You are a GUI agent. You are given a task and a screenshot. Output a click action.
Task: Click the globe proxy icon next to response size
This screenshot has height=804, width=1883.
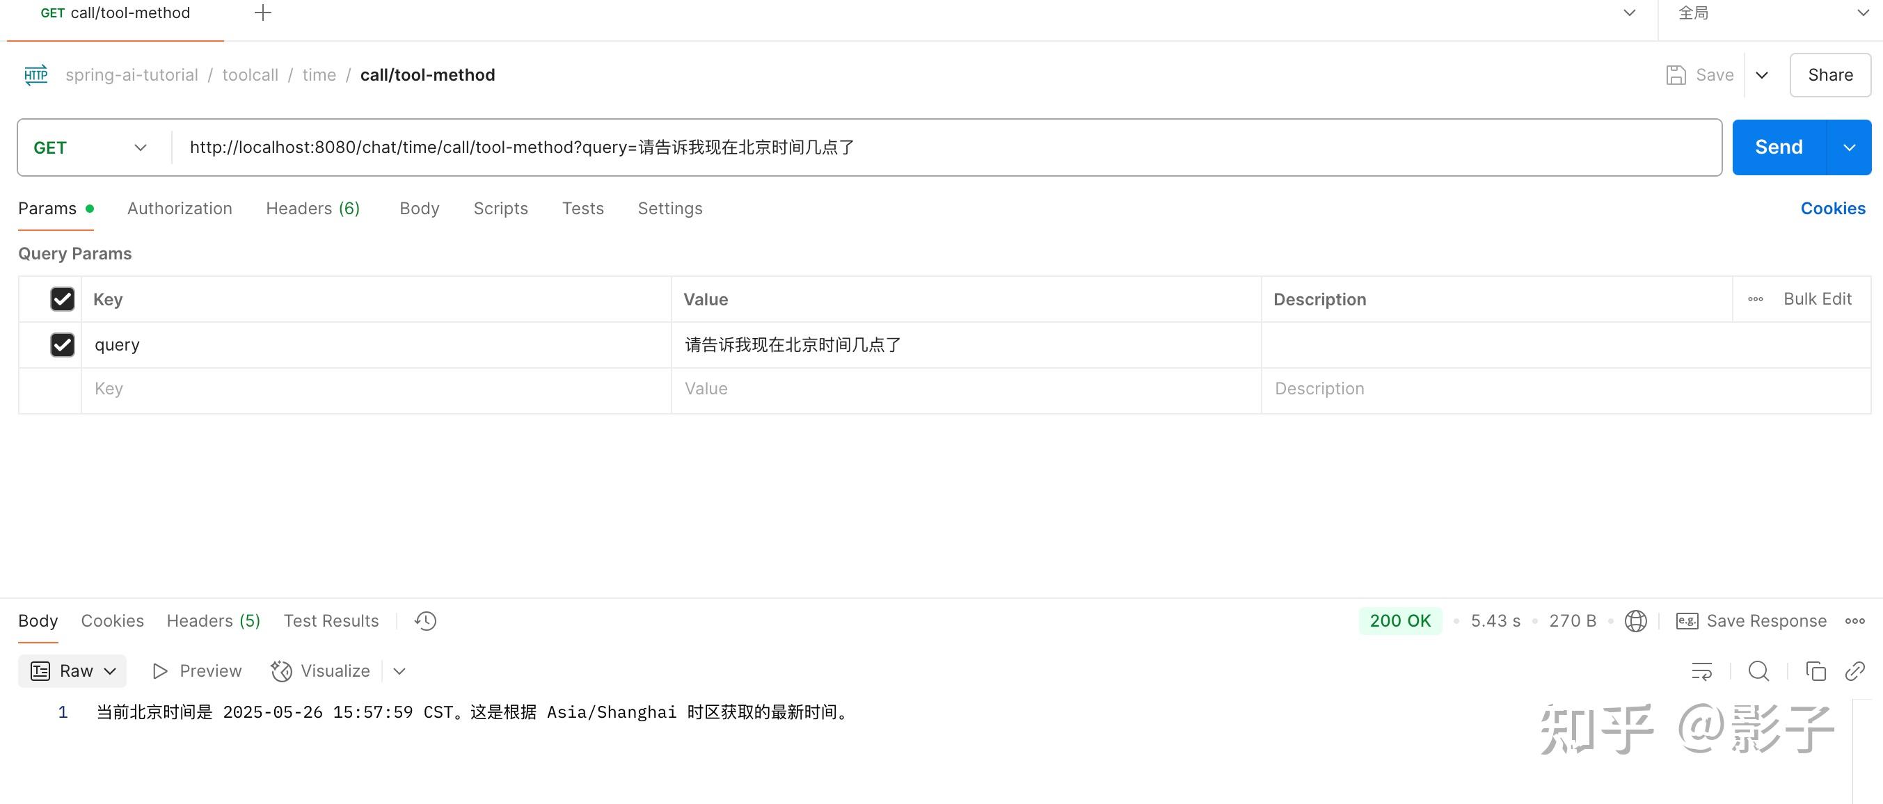click(x=1636, y=620)
